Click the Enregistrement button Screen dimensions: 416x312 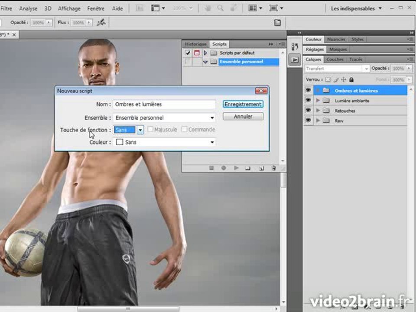click(243, 104)
